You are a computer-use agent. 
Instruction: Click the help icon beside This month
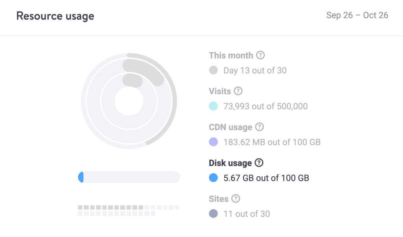260,55
